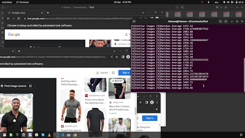The image size is (245, 138).
Task: Go to Home in the Files path bar
Action: pos(66,7)
